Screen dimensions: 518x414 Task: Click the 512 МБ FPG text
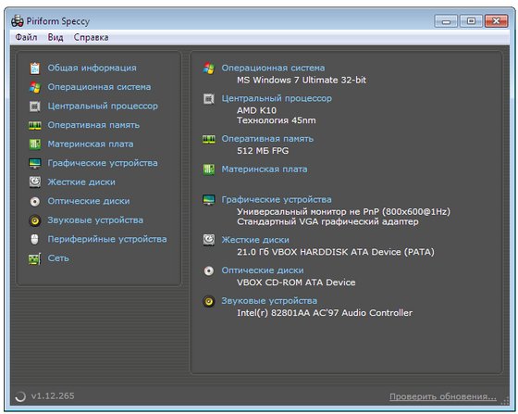(x=263, y=151)
